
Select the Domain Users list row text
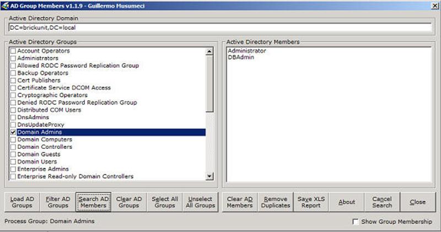pyautogui.click(x=37, y=161)
